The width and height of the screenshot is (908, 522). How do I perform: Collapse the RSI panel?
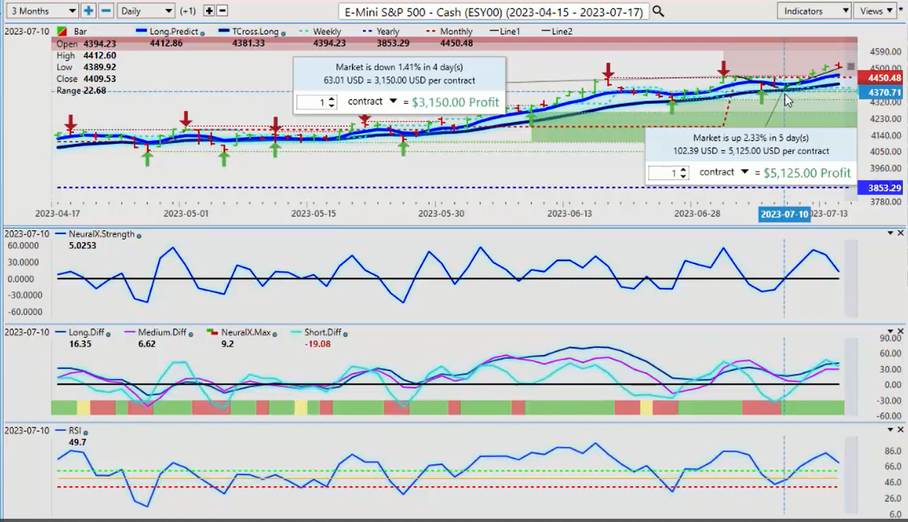tap(890, 429)
